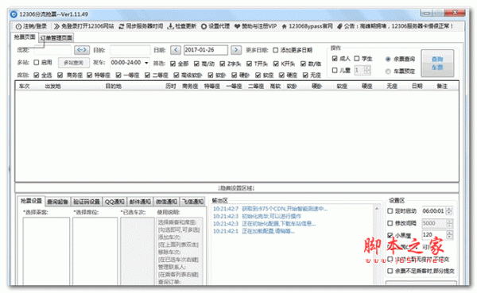
Task: Click the 小黑屋 value 120 stepper
Action: coord(450,235)
